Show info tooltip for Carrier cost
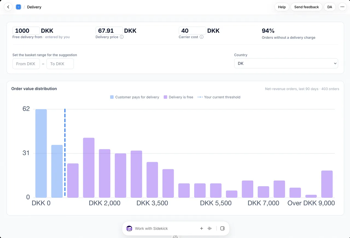 click(x=202, y=37)
